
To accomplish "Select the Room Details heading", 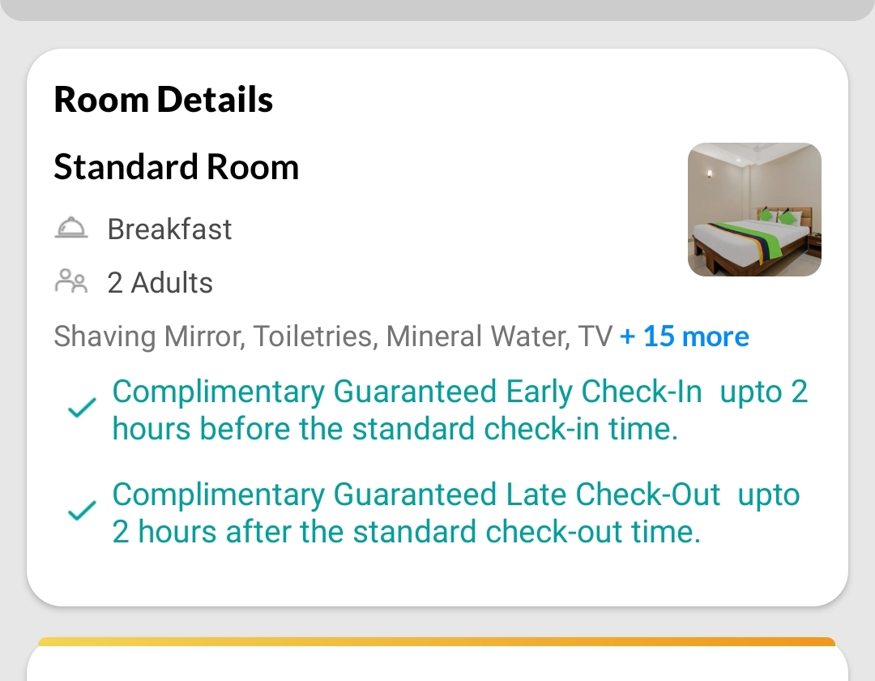I will point(163,100).
